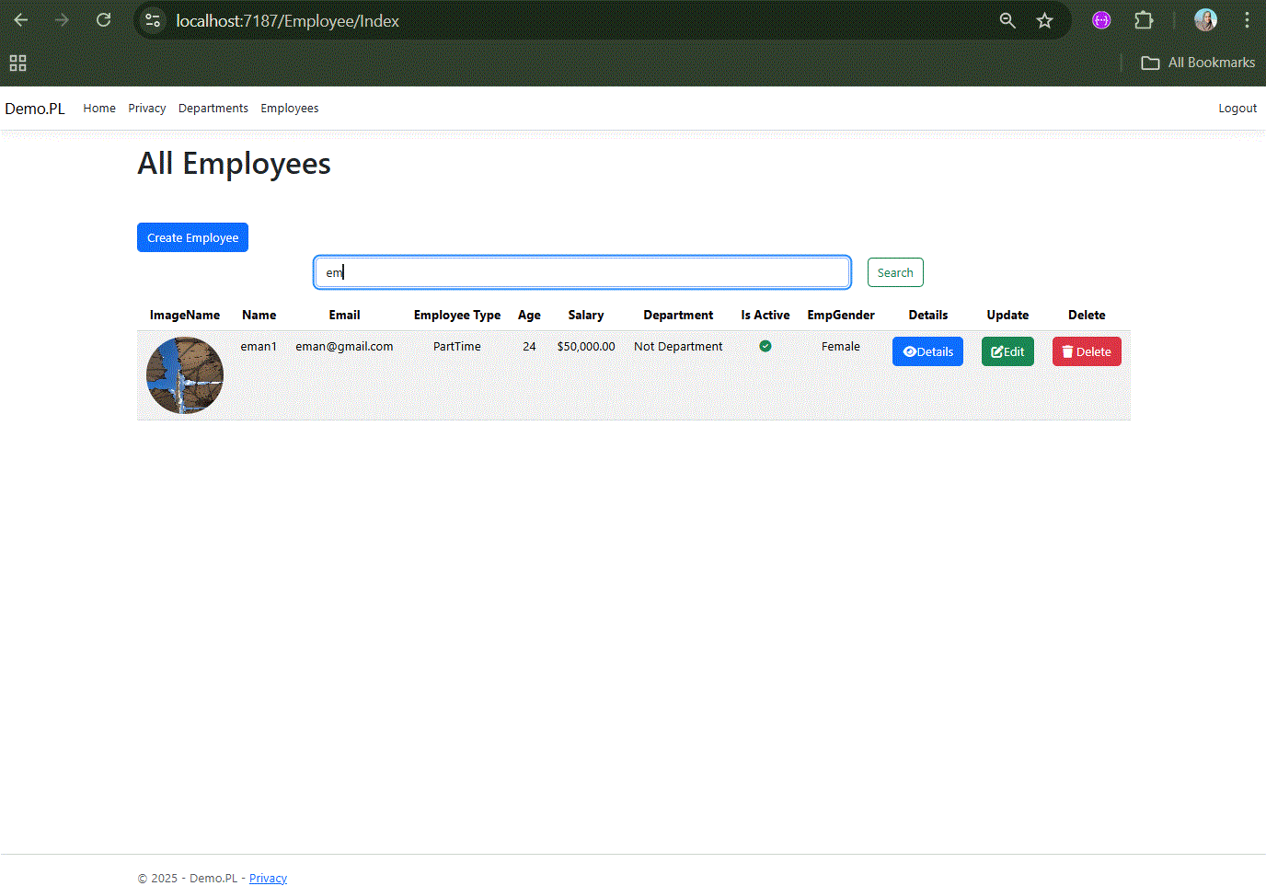Open the Privacy nav item
The image size is (1266, 886).
147,109
